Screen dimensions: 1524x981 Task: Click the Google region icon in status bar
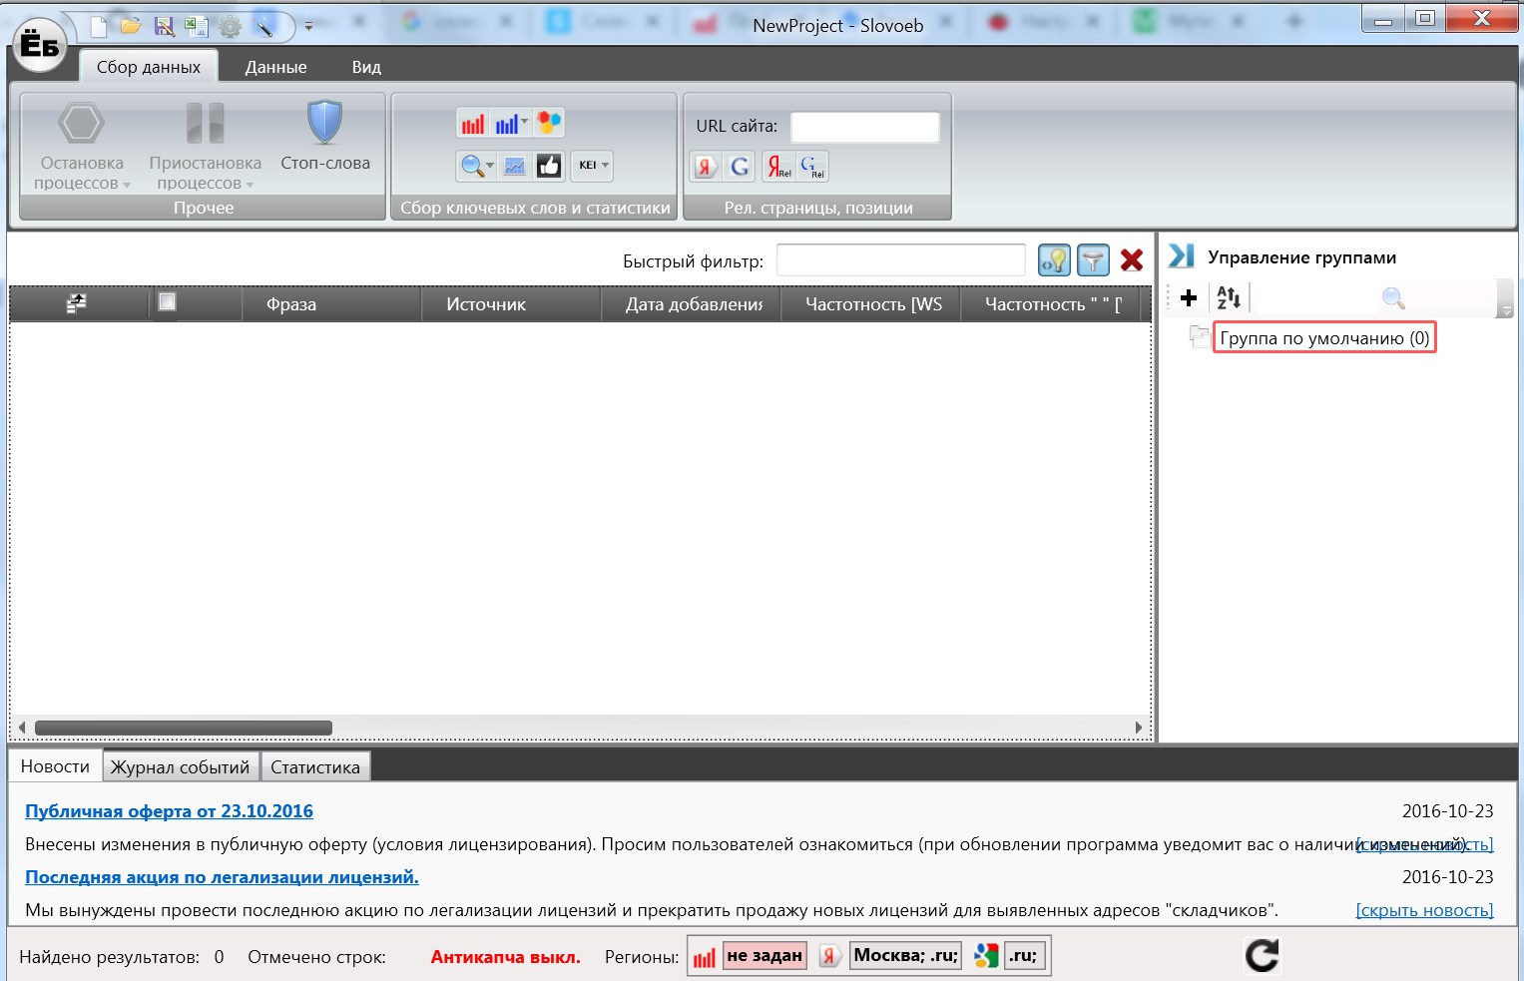[x=986, y=956]
